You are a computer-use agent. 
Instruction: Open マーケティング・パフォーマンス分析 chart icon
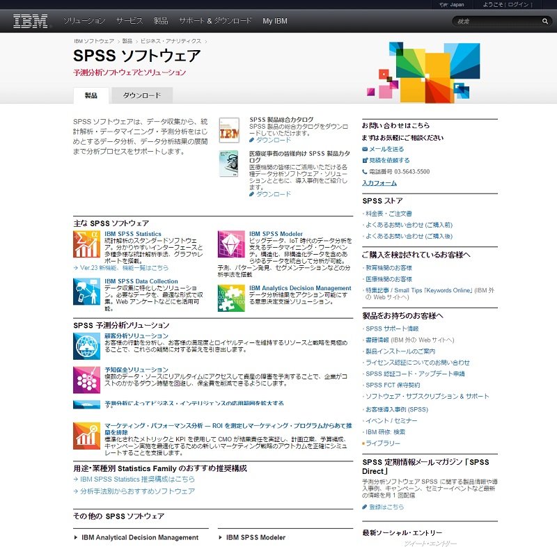[x=86, y=436]
